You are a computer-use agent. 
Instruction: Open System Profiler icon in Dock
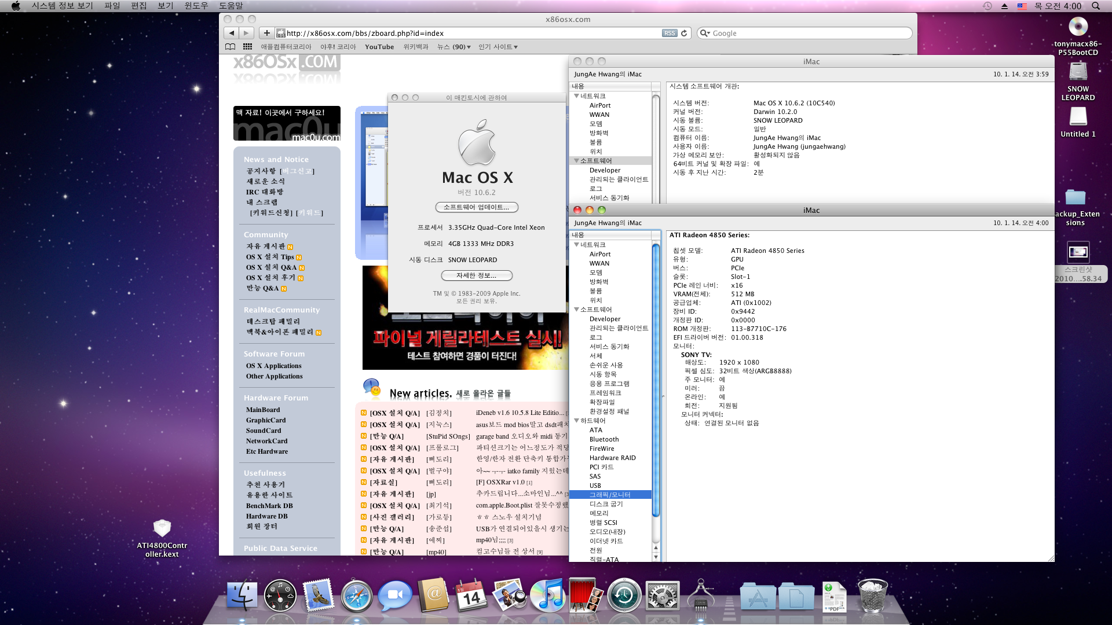click(x=700, y=595)
